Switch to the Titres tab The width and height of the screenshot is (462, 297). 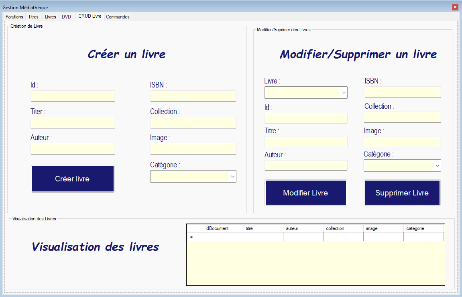pyautogui.click(x=33, y=17)
